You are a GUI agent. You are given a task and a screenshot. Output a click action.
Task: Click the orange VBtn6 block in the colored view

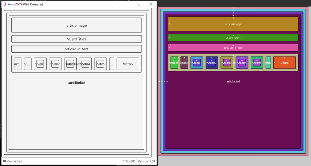[285, 63]
